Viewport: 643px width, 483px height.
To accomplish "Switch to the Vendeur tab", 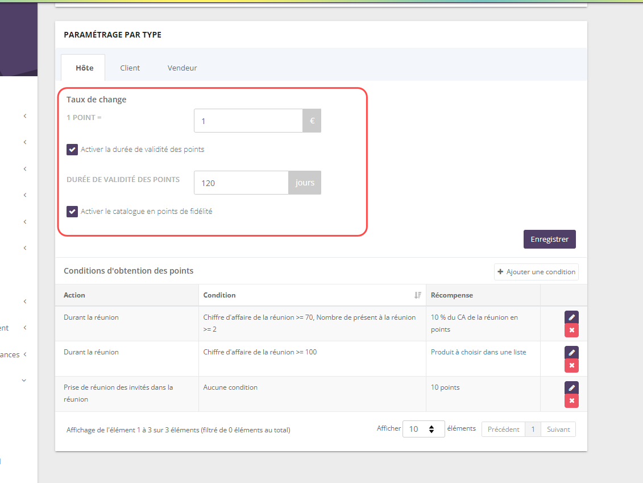I will (x=182, y=68).
